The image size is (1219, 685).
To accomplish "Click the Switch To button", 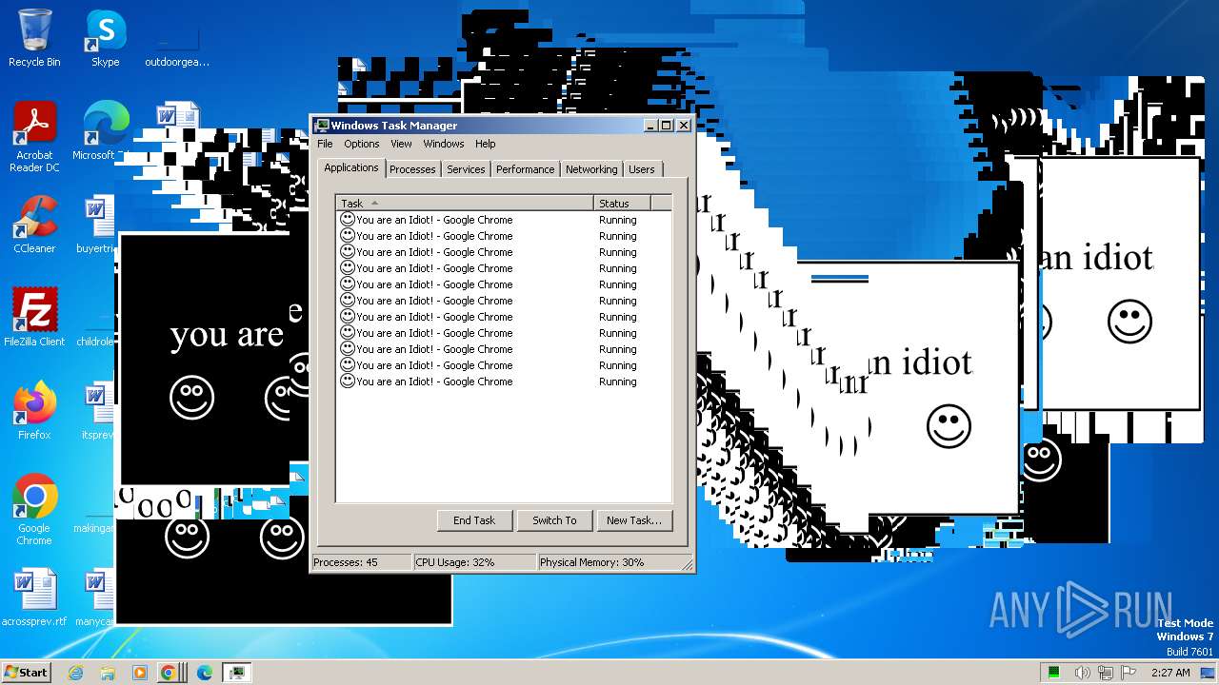I will [x=554, y=520].
